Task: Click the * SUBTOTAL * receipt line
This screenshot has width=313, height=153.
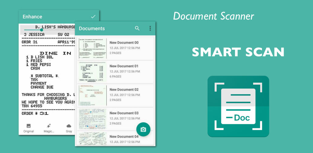Action: click(45, 76)
